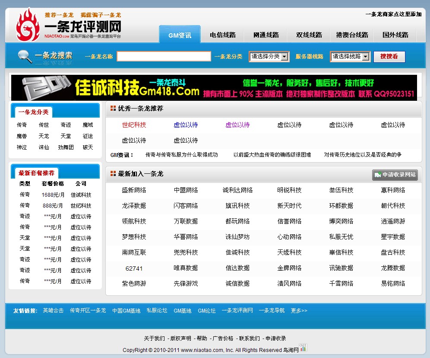Image resolution: width=430 pixels, height=358 pixels.
Task: Click the camera icon on 申请收录网站 button
Action: pyautogui.click(x=377, y=175)
